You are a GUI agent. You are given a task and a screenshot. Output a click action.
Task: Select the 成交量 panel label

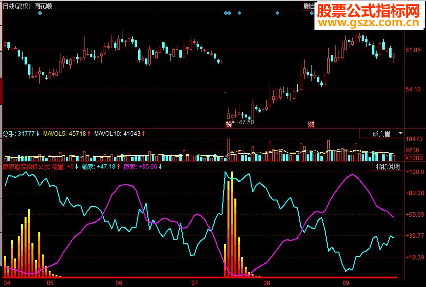coord(381,134)
